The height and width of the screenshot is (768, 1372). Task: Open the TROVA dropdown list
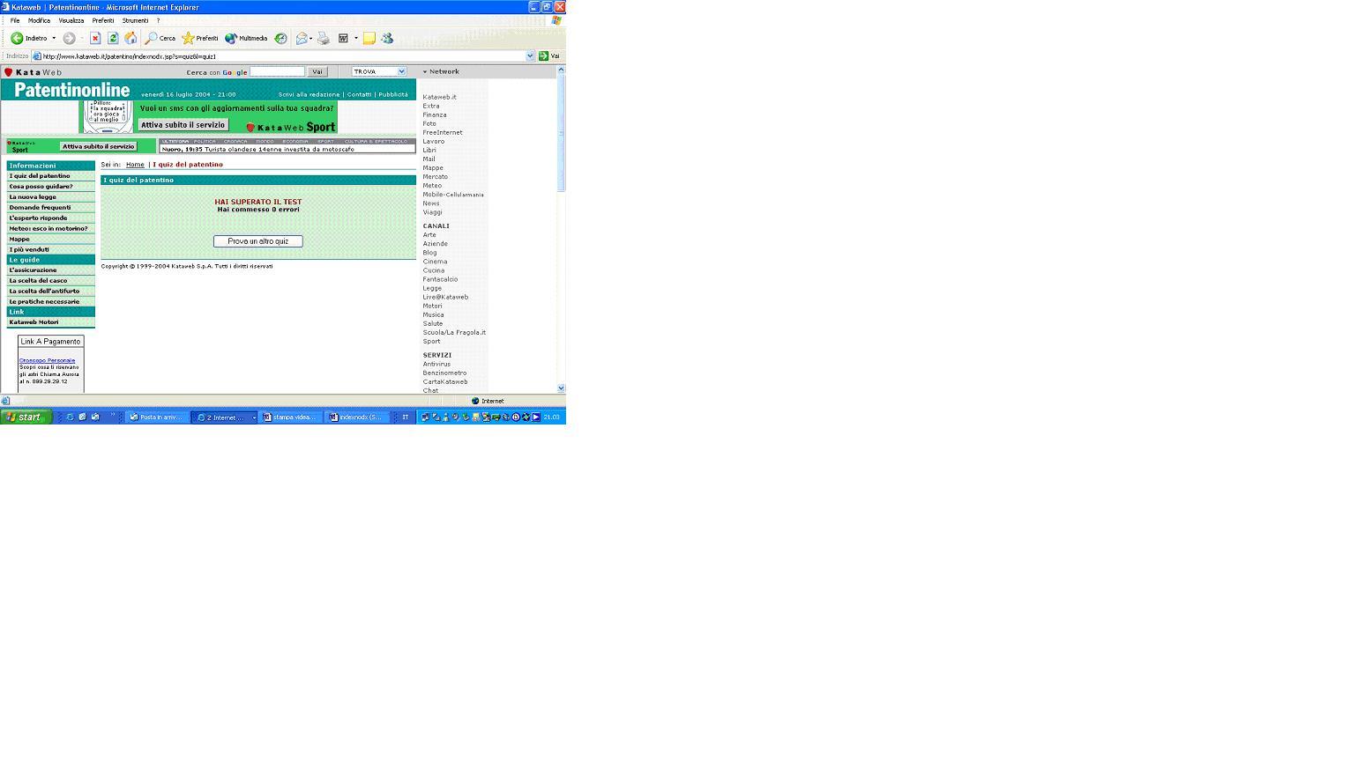379,71
